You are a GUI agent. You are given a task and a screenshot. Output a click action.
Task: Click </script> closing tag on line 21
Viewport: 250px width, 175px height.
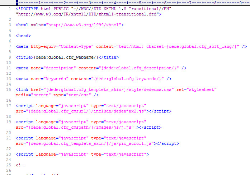click(x=168, y=143)
